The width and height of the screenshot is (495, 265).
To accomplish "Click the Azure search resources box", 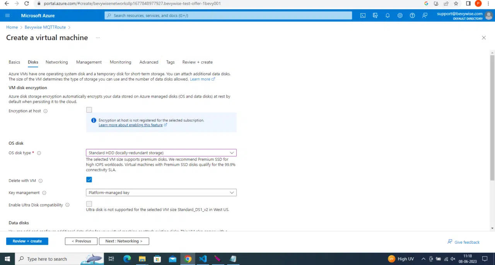I will pos(228,15).
